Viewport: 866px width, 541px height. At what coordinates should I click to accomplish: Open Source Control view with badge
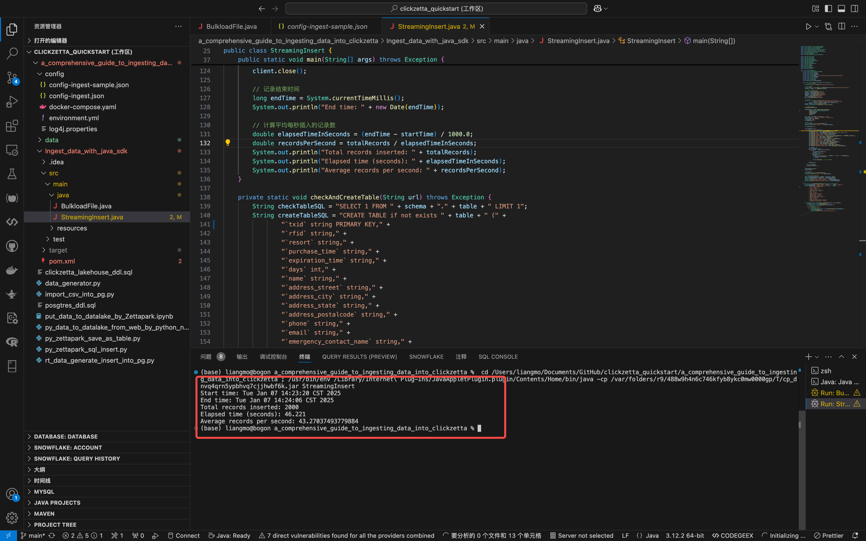[x=12, y=77]
